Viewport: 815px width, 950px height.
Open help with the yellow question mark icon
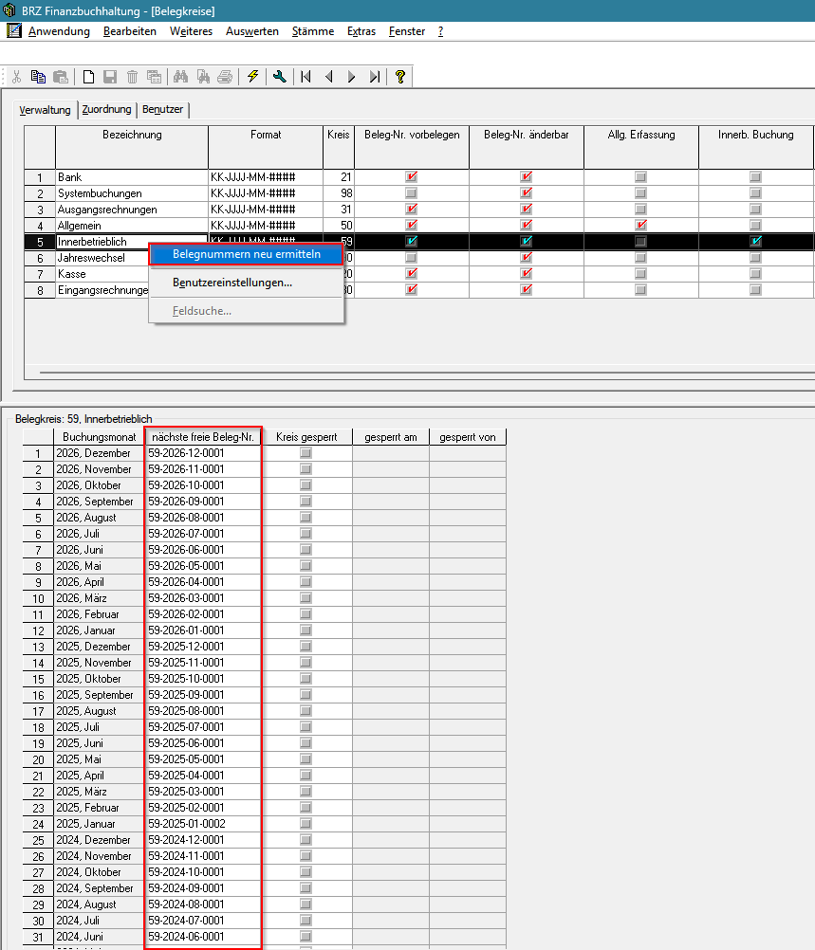pos(400,77)
